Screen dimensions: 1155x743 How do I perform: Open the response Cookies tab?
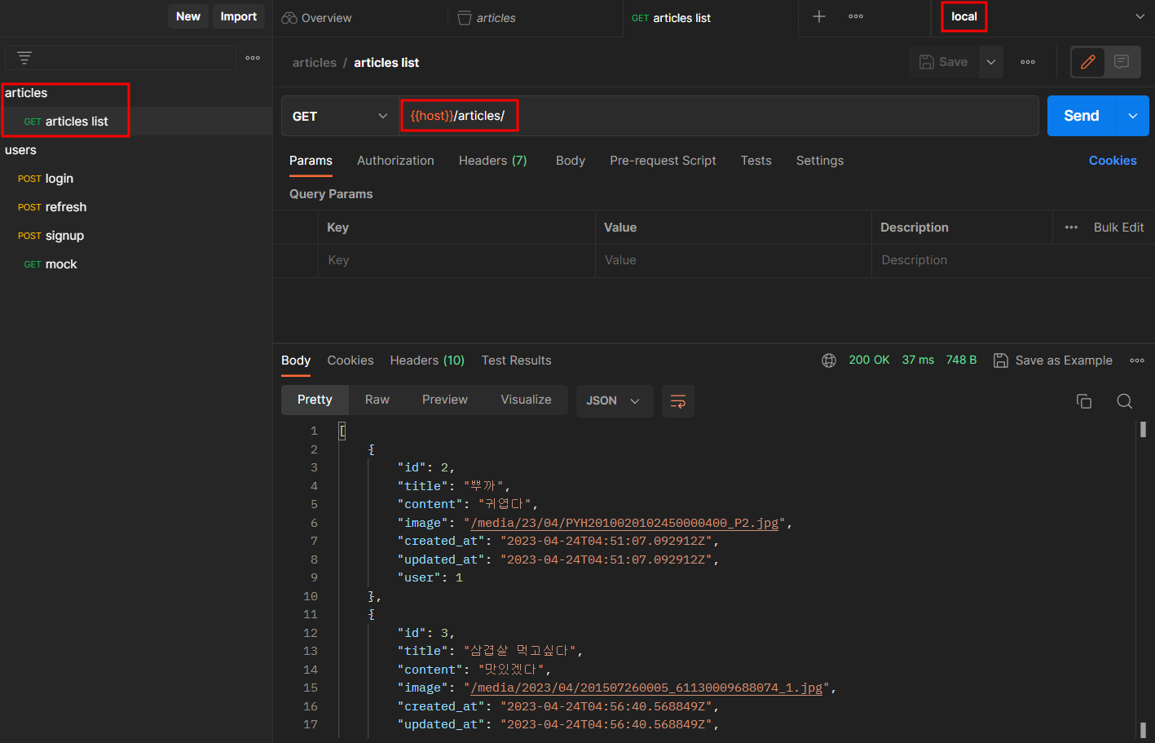coord(350,360)
